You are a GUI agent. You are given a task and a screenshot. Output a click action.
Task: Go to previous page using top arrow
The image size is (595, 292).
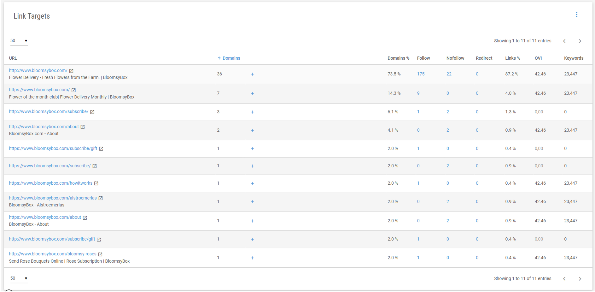[x=564, y=41]
